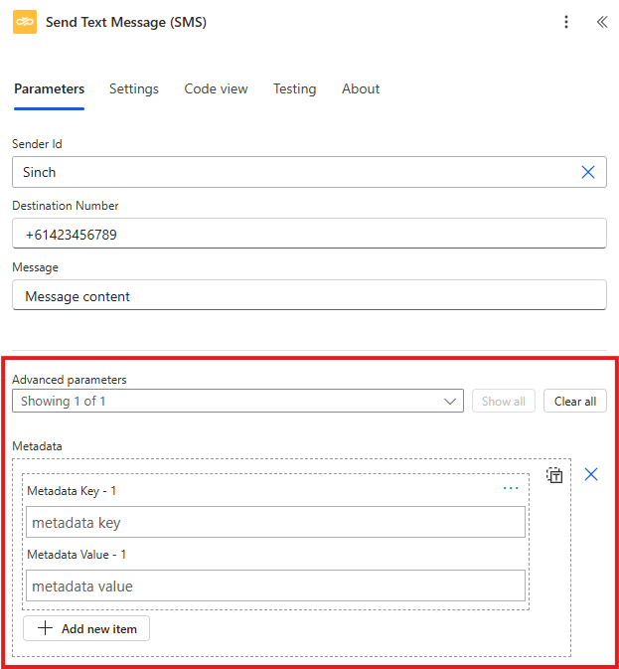The height and width of the screenshot is (669, 619).
Task: Open ellipsis menu for Metadata item 1
Action: (511, 489)
